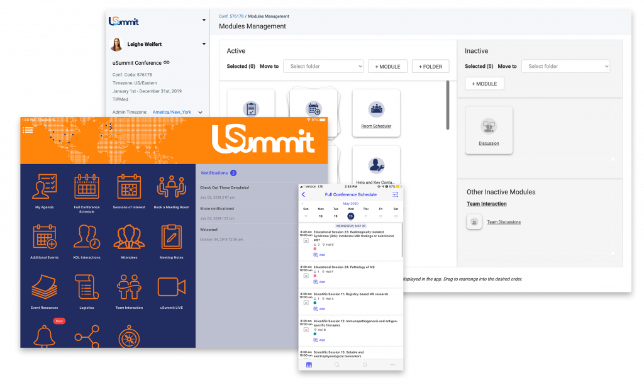Click + MODULE button in Inactive panel

(484, 84)
